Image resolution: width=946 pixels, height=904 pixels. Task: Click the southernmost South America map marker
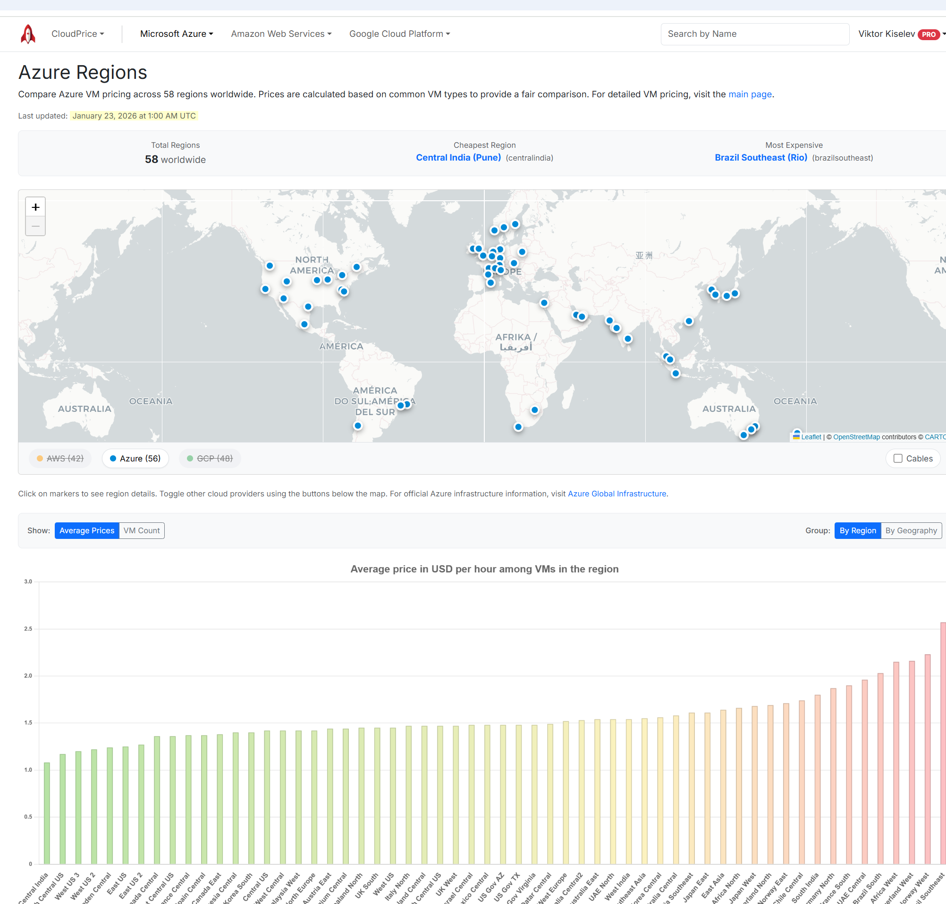(x=357, y=426)
